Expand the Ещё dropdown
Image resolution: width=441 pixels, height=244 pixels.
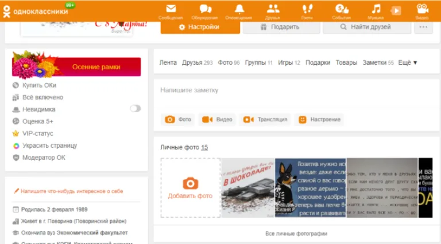point(408,62)
